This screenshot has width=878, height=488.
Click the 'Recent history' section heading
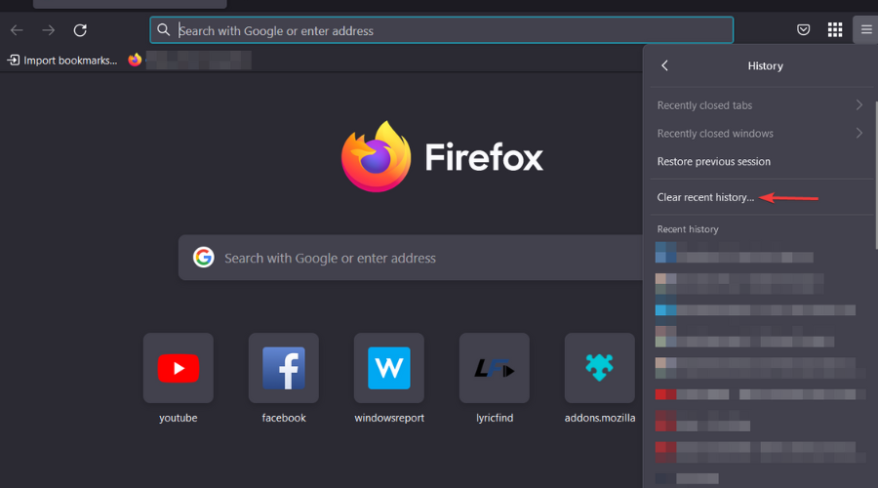[688, 229]
